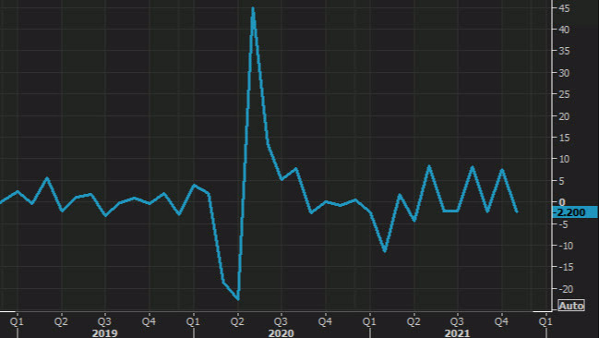Viewport: 599px width, 338px height.
Task: Select the leftmost Q1 marker on time axis
Action: 17,321
